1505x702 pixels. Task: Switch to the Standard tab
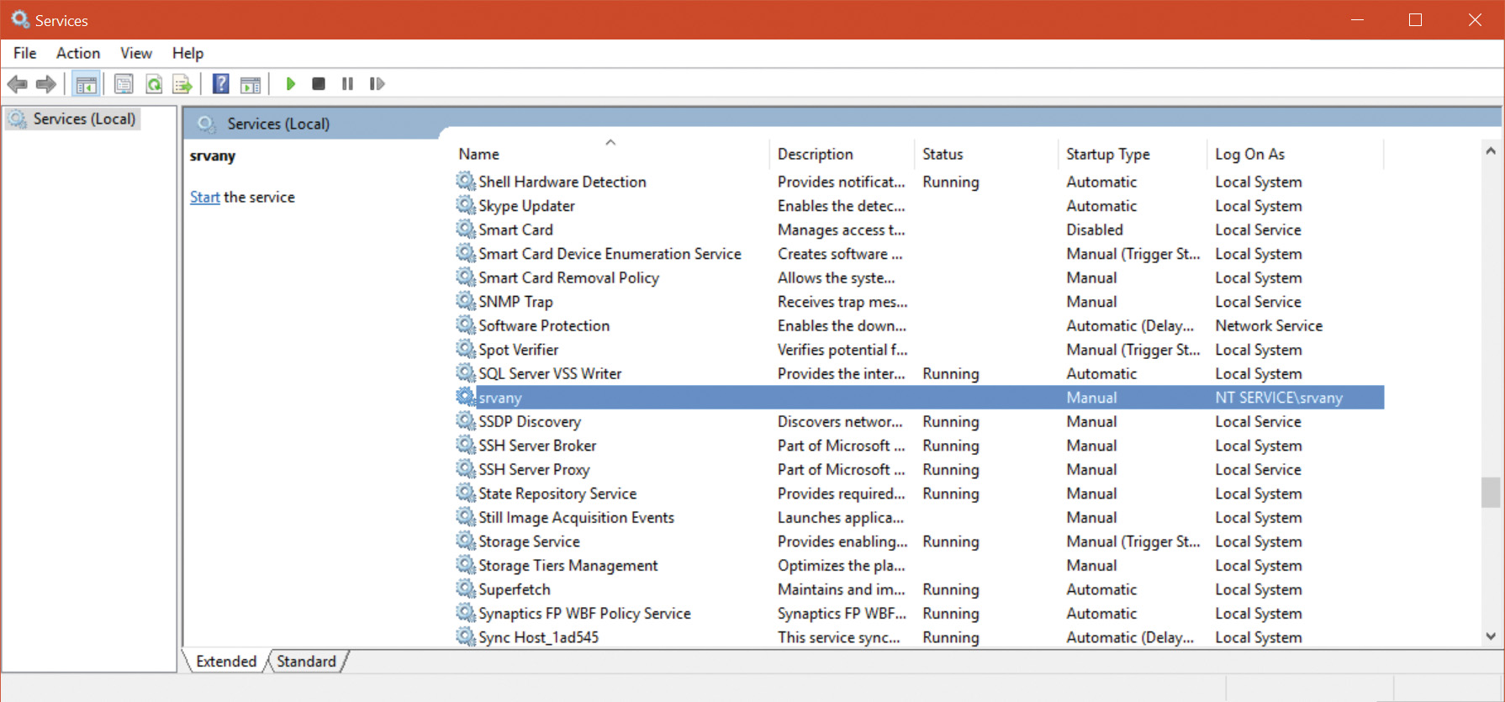point(306,662)
